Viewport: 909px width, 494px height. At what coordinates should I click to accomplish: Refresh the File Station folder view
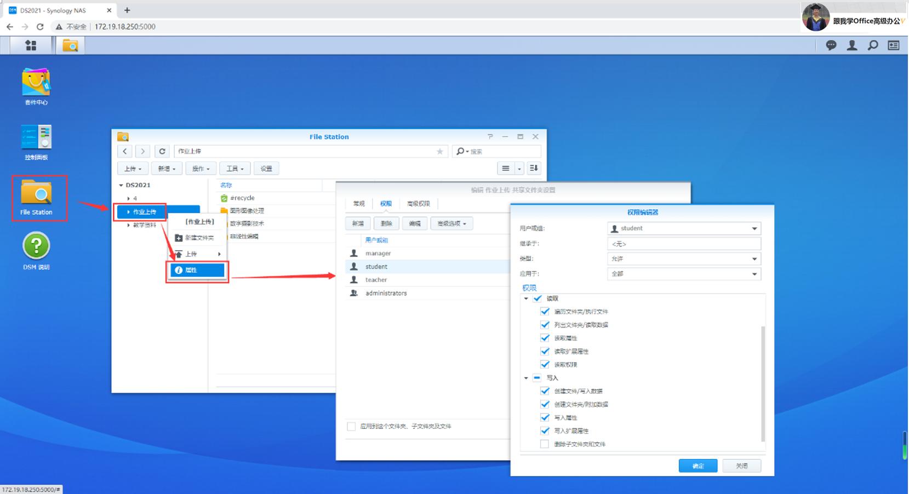coord(162,151)
